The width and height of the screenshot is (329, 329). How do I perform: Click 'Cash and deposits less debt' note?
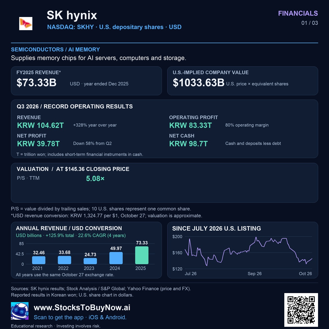[x=253, y=143]
